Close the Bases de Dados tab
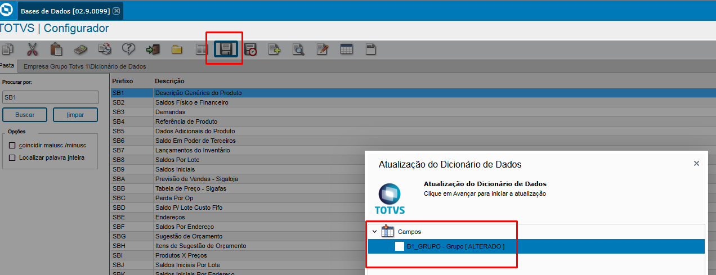Image resolution: width=716 pixels, height=275 pixels. click(117, 11)
